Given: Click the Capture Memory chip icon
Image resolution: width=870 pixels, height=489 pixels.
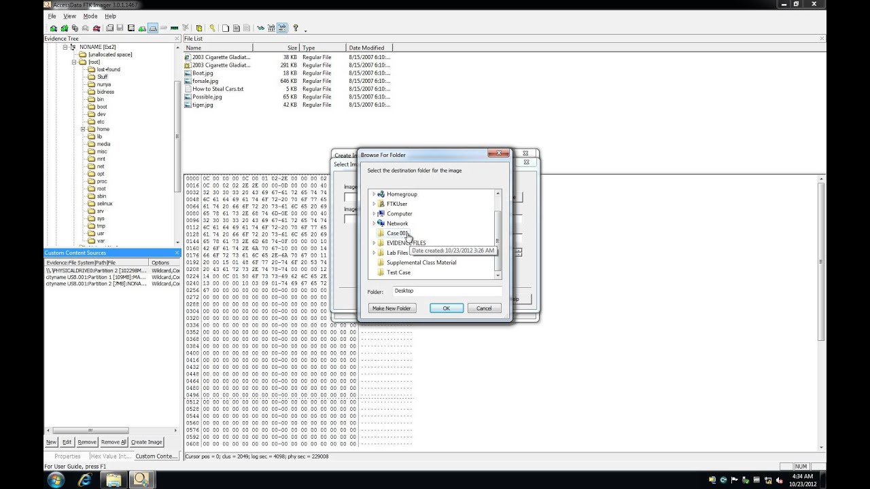Looking at the screenshot, I should point(174,29).
